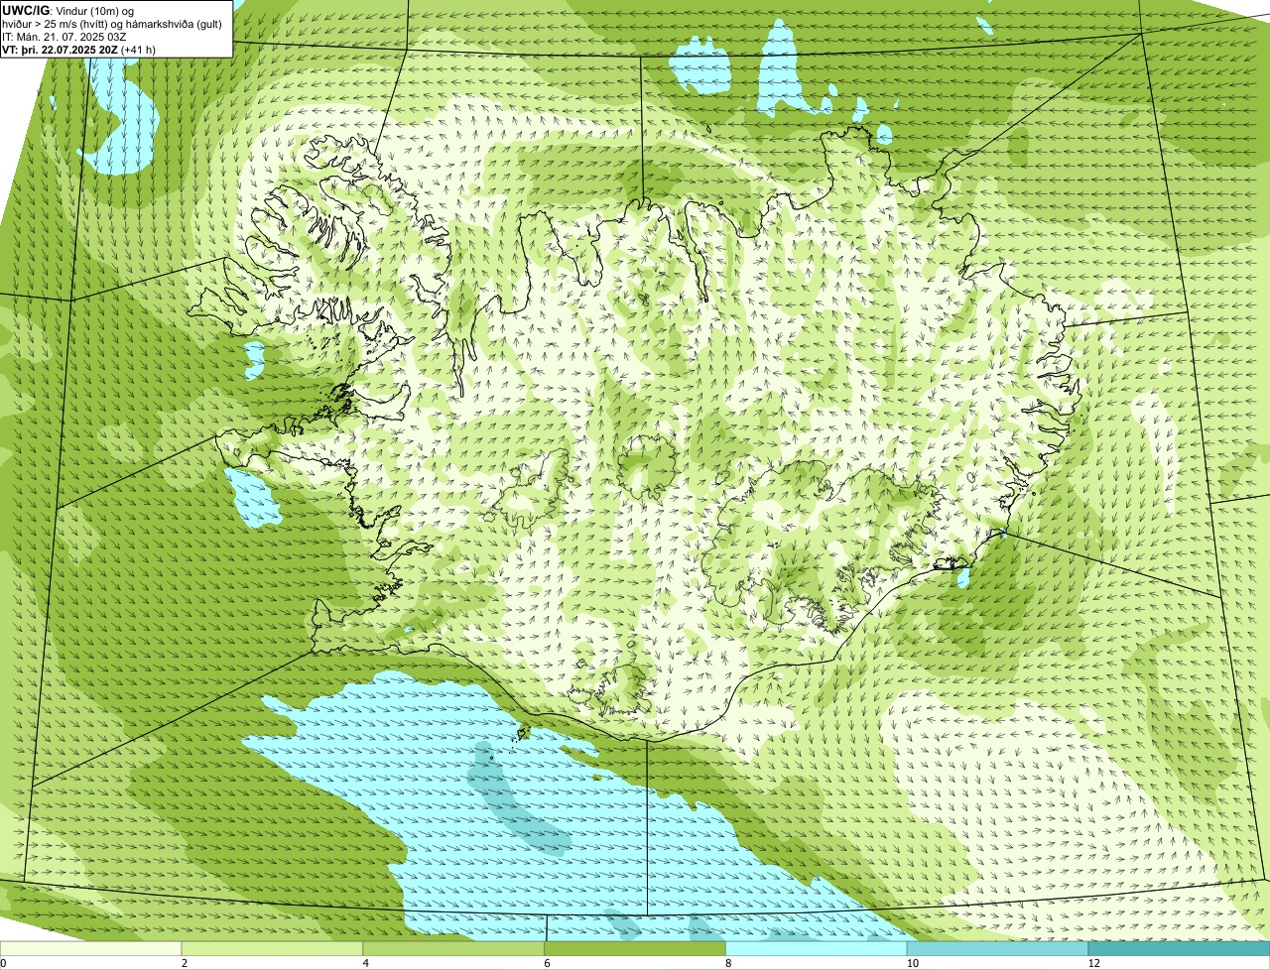
Task: Click the "VT: Þri. 22.07.2025 20Z (+41 h)" line
Action: [79, 49]
